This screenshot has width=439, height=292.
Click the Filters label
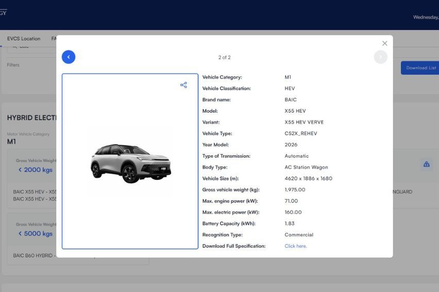tap(13, 65)
